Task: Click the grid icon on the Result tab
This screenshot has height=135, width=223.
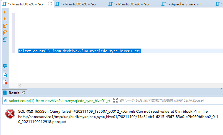Action: (x=5, y=93)
